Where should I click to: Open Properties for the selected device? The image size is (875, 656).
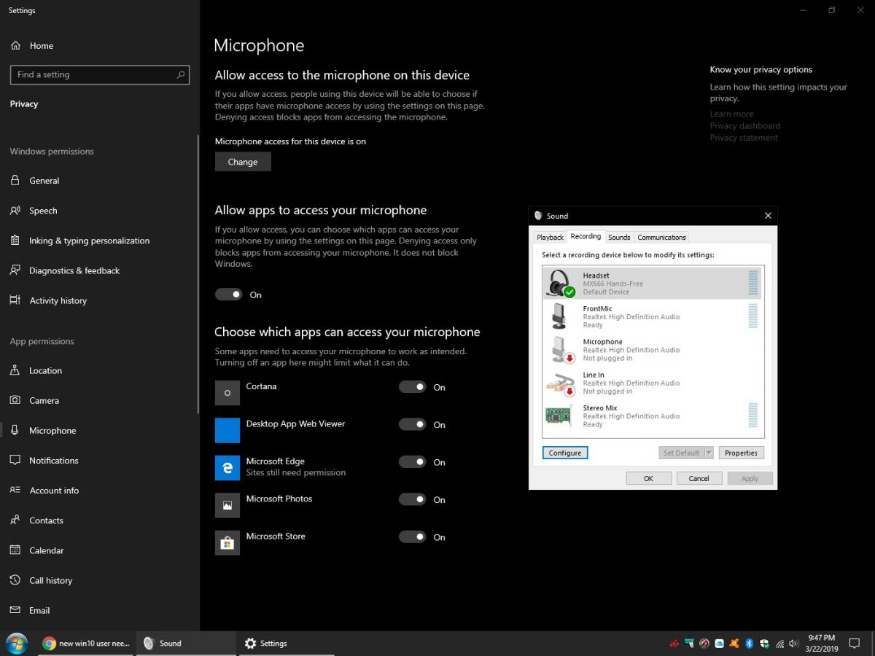pyautogui.click(x=741, y=453)
